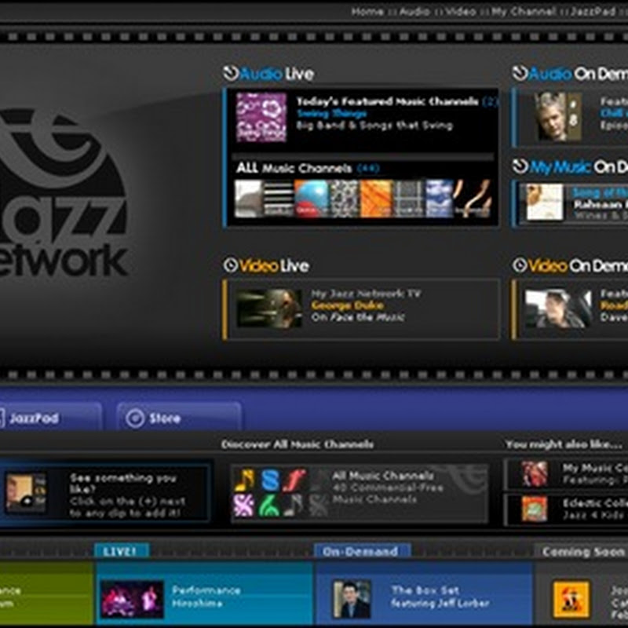Click the round icon on the Store tab
The height and width of the screenshot is (628, 628).
[135, 418]
